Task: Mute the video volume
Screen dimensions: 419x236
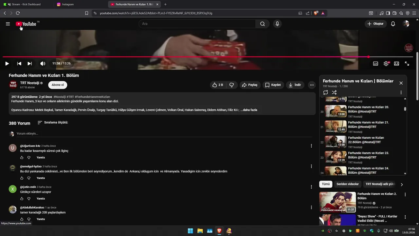Action: 43,64
